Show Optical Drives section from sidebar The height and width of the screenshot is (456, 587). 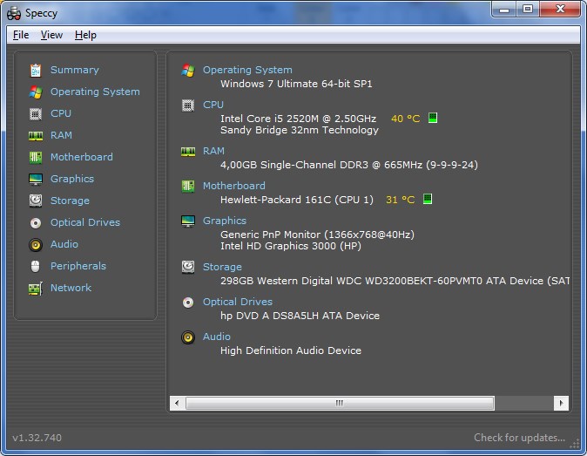[85, 222]
